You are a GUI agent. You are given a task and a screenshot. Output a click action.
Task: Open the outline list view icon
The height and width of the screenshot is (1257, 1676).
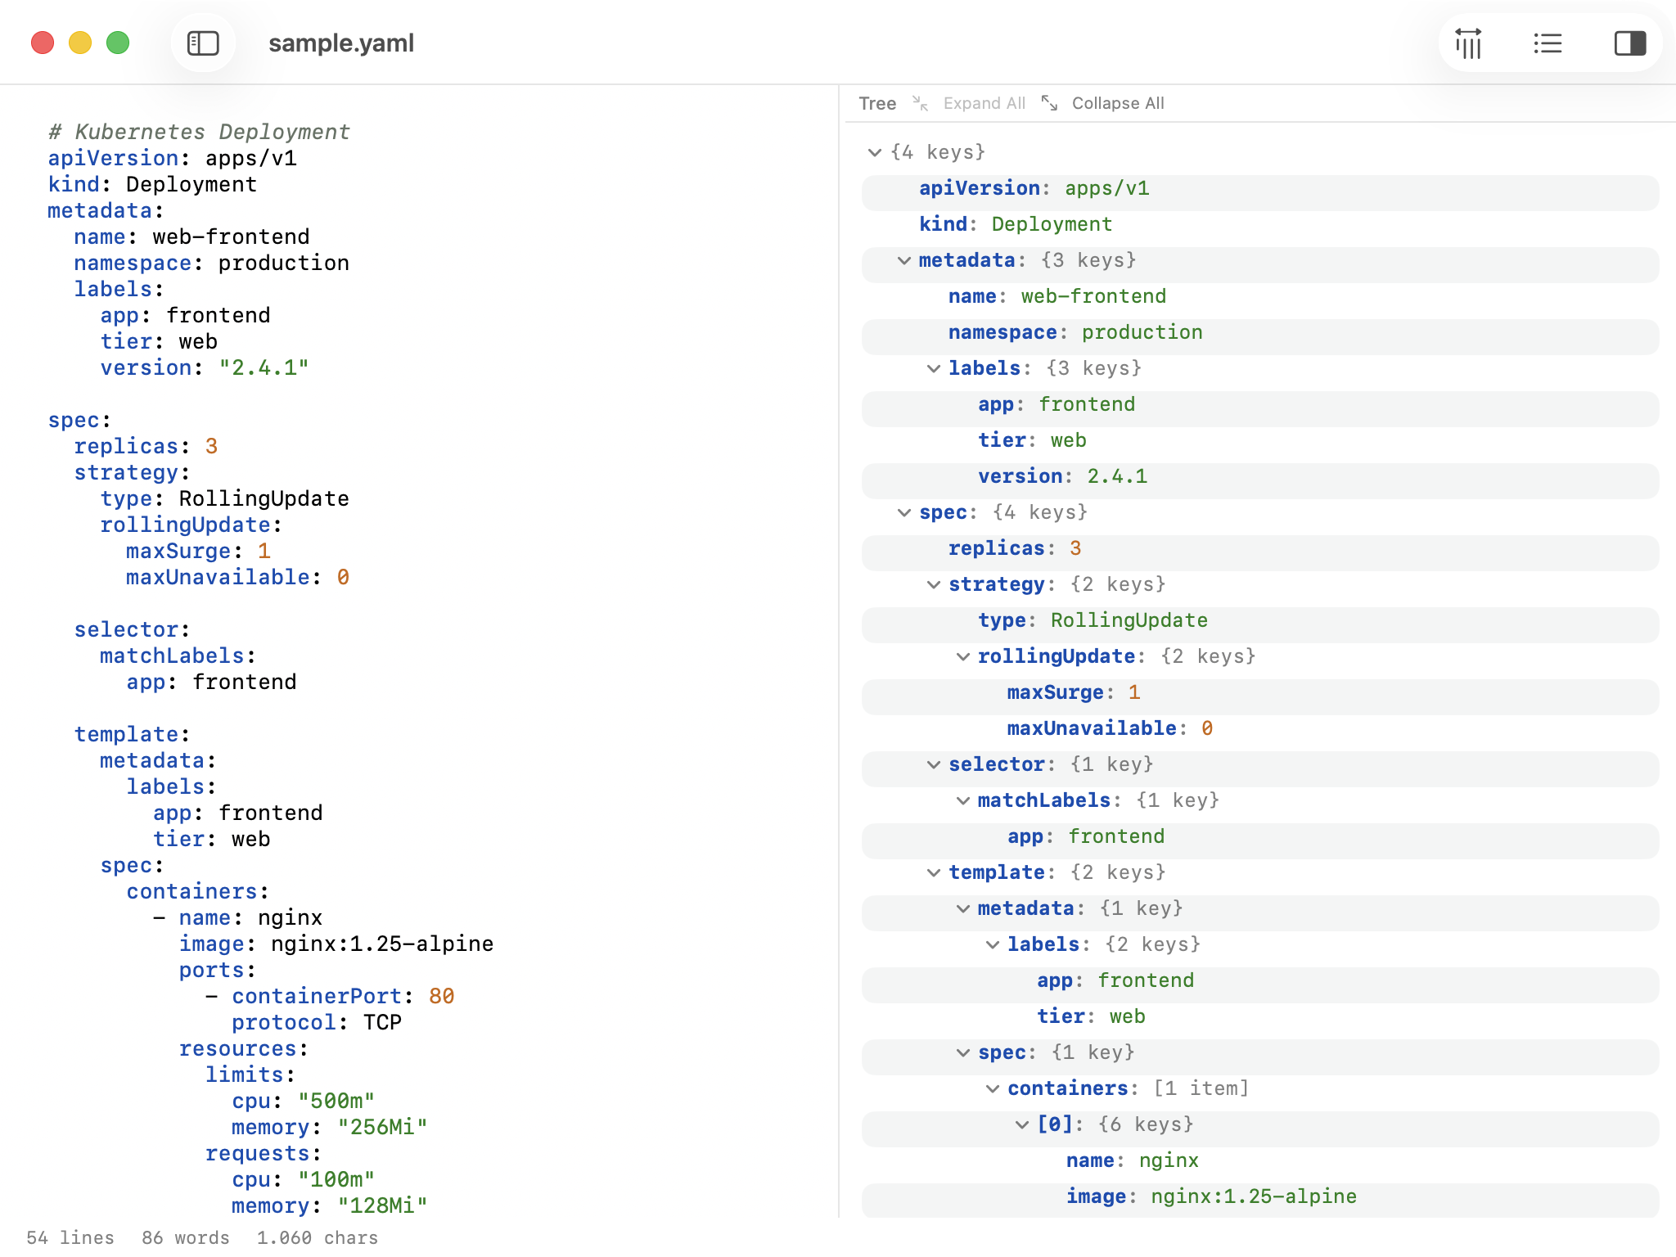tap(1548, 43)
